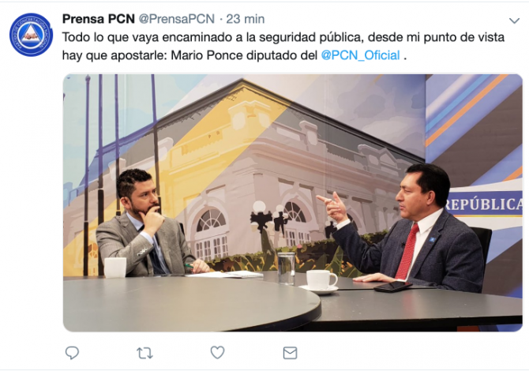Click the red tie in the photo
The image size is (529, 371).
tap(407, 253)
